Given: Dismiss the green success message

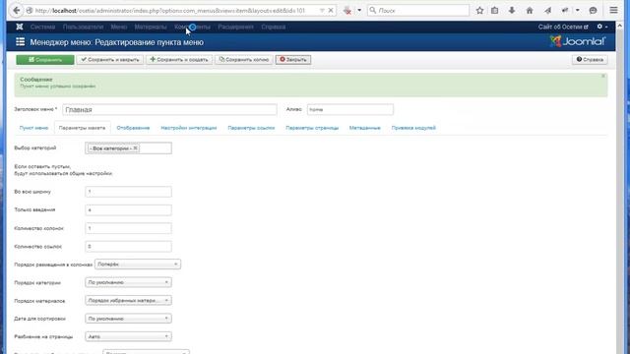Looking at the screenshot, I should (603, 76).
